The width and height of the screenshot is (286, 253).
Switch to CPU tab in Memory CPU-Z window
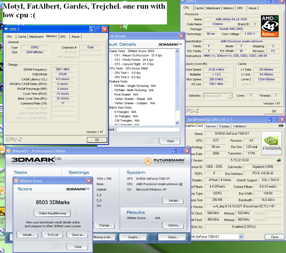coord(9,37)
